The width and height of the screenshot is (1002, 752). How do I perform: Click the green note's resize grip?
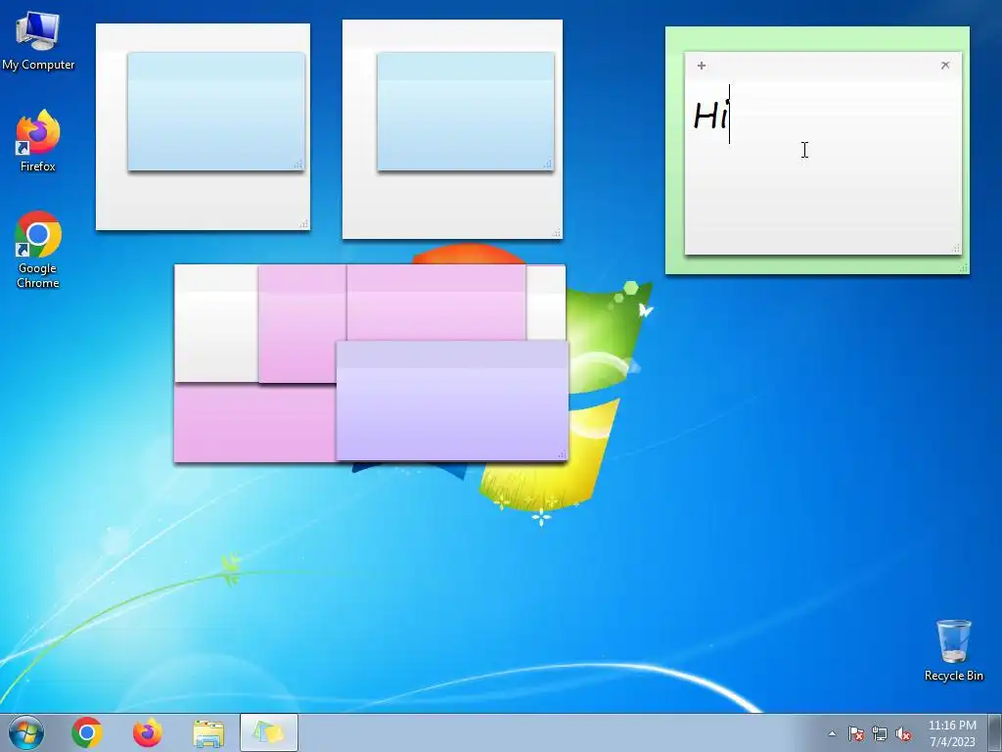[964, 268]
